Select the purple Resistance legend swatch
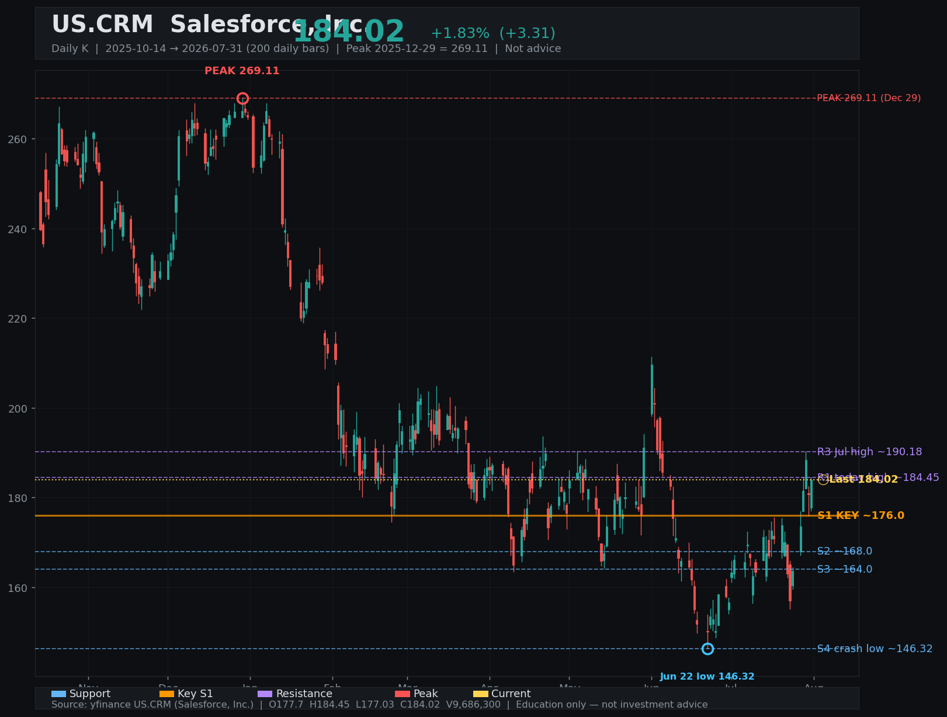 pyautogui.click(x=265, y=694)
